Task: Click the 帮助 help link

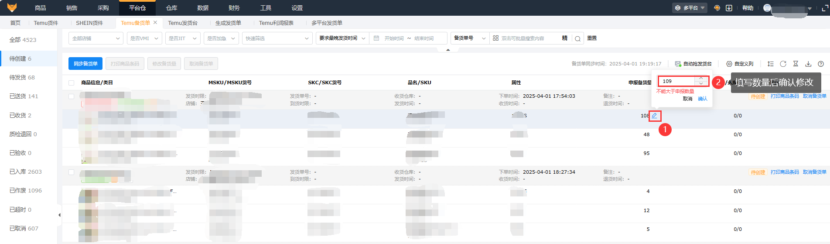Action: coord(748,8)
